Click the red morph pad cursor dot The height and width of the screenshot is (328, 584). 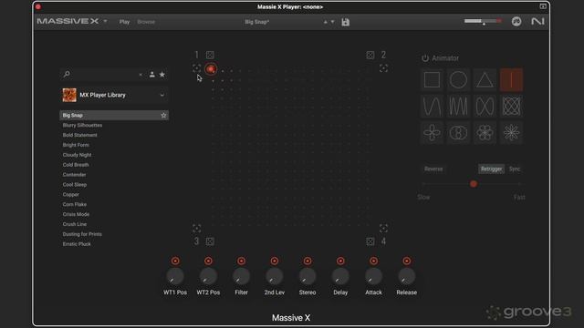pos(211,69)
